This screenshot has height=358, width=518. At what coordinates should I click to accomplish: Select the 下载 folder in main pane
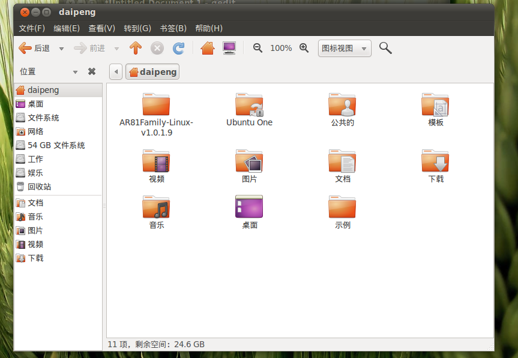pos(435,161)
